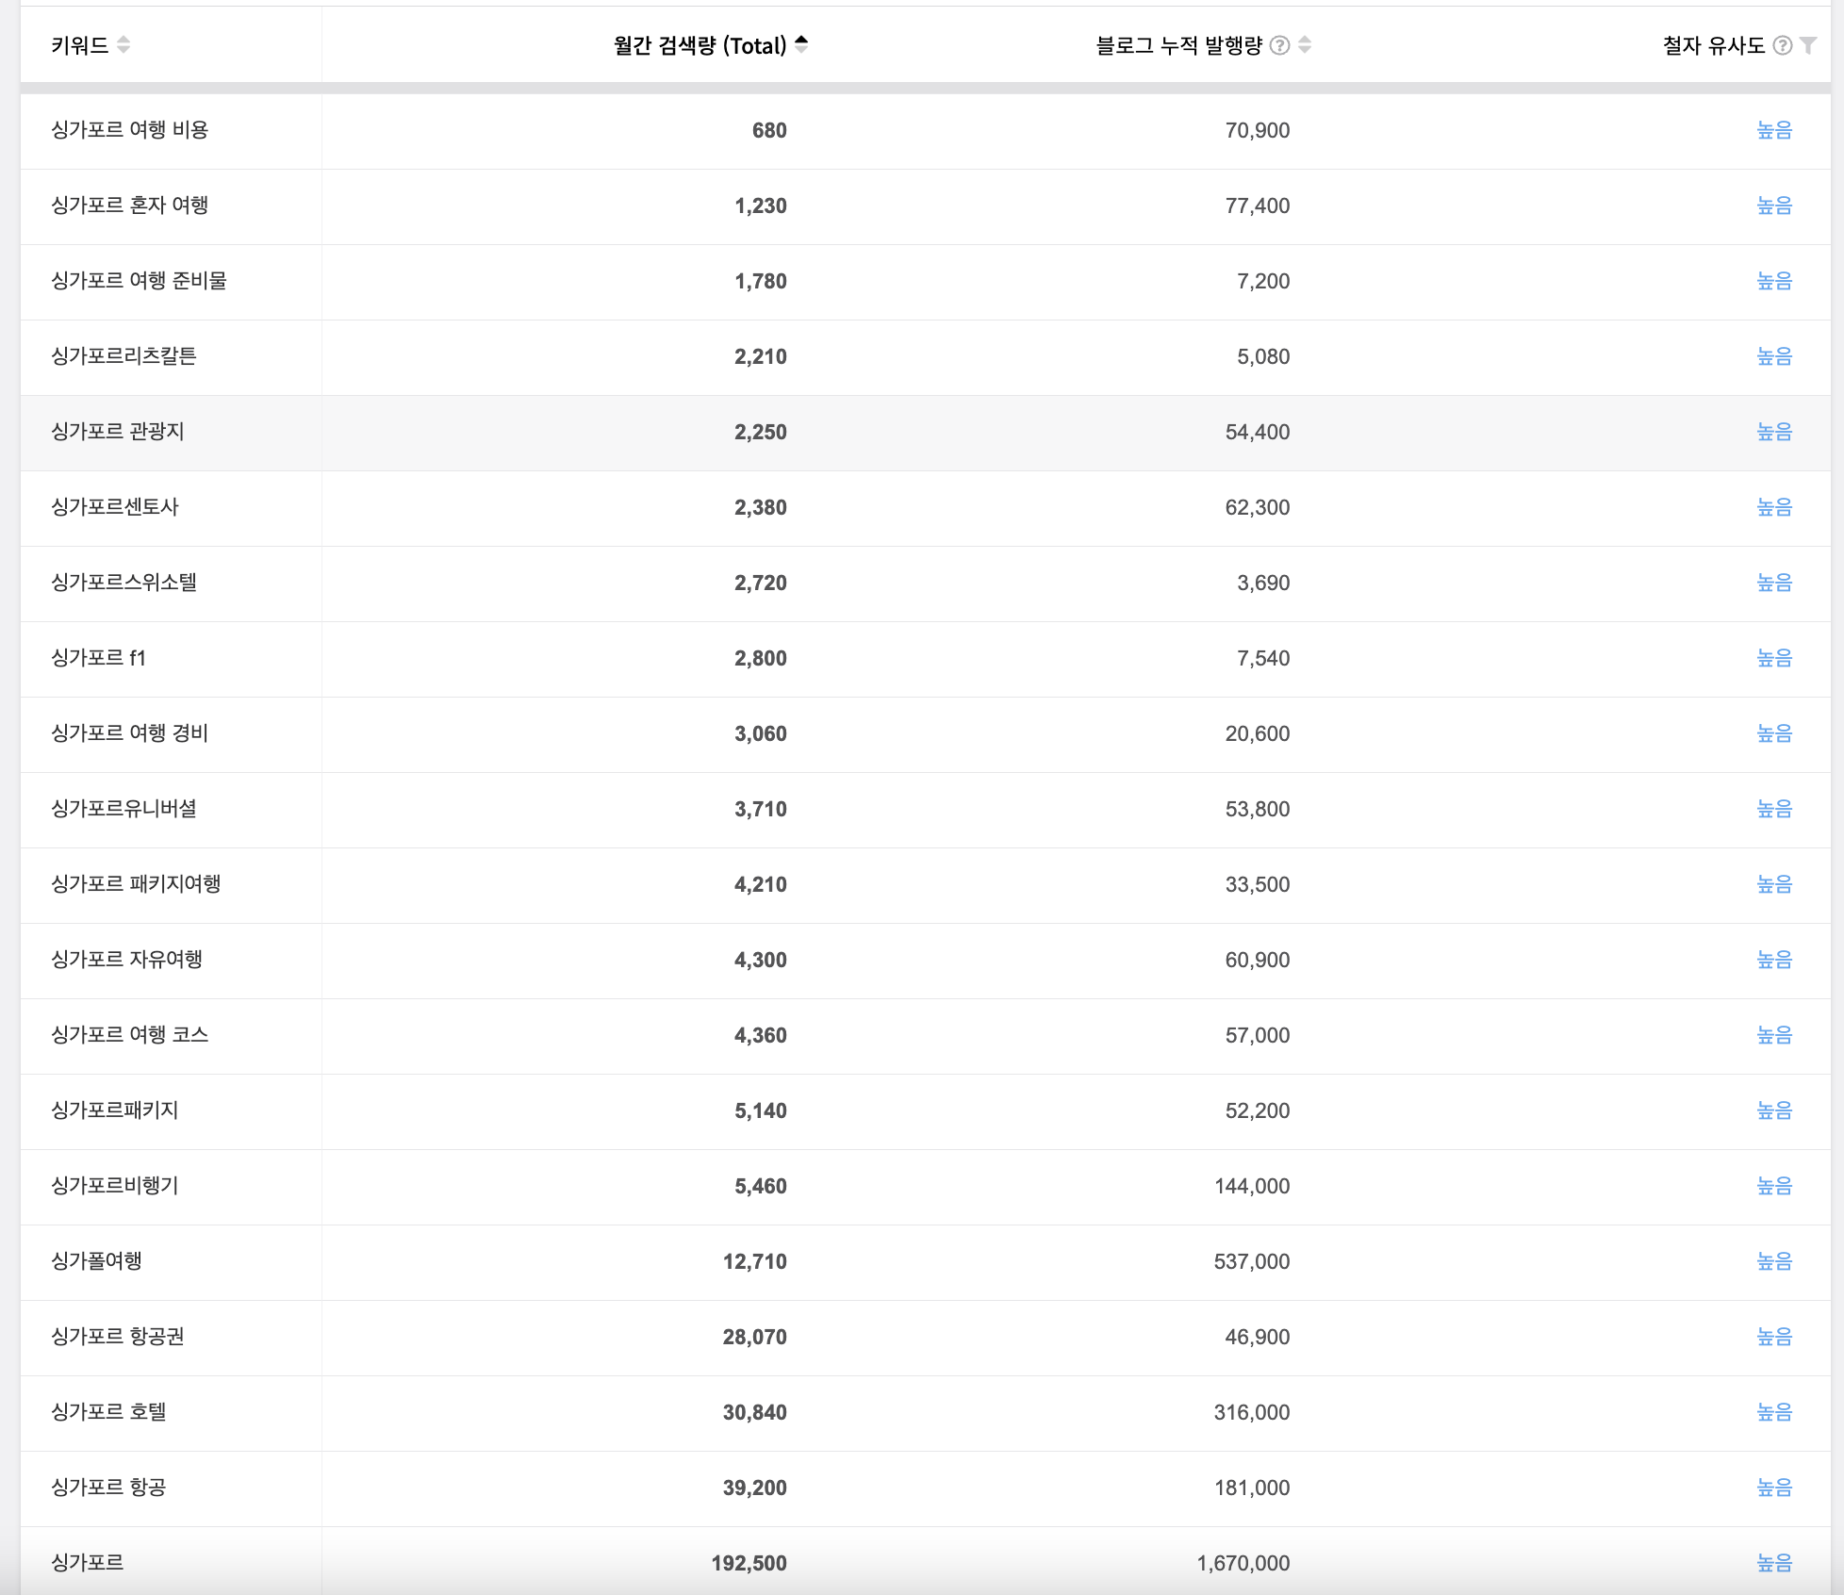Select the 싱가포르 항공권 keyword
The width and height of the screenshot is (1844, 1595).
118,1337
